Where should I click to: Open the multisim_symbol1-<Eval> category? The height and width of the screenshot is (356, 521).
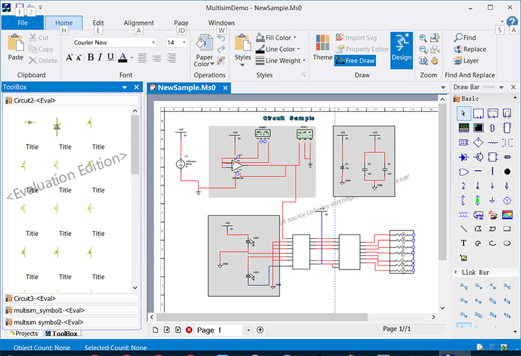click(x=71, y=310)
